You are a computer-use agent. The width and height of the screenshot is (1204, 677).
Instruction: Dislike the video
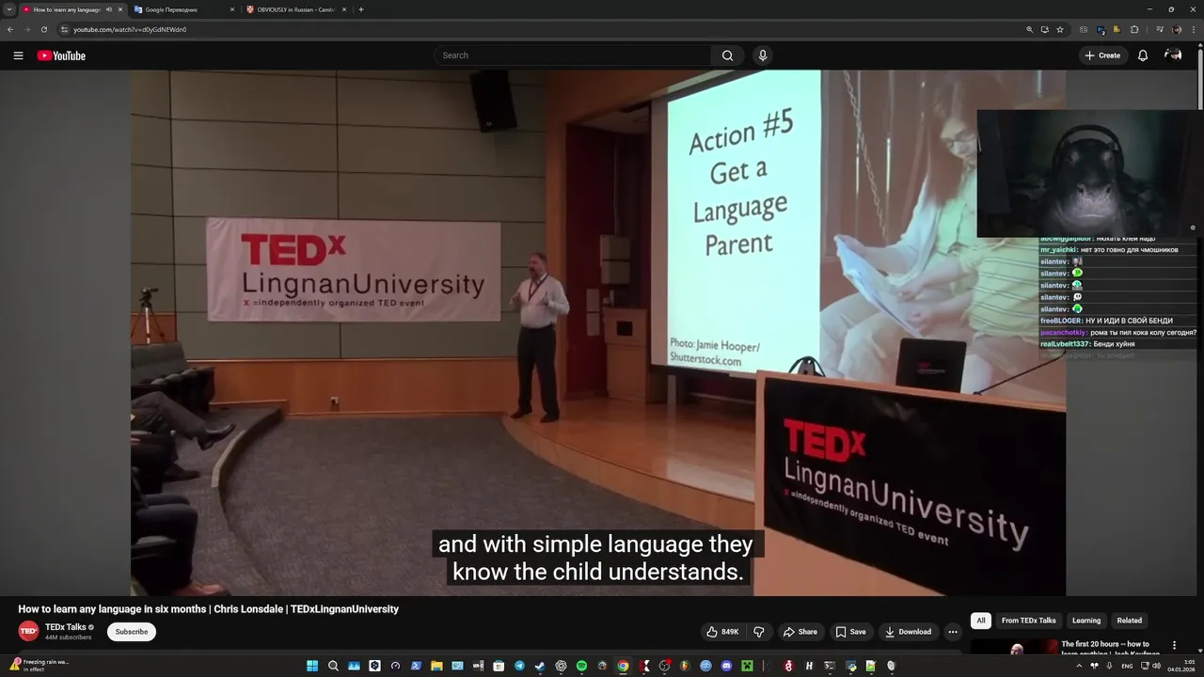click(x=759, y=632)
